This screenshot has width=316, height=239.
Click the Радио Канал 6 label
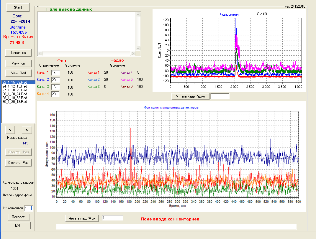[x=127, y=86]
